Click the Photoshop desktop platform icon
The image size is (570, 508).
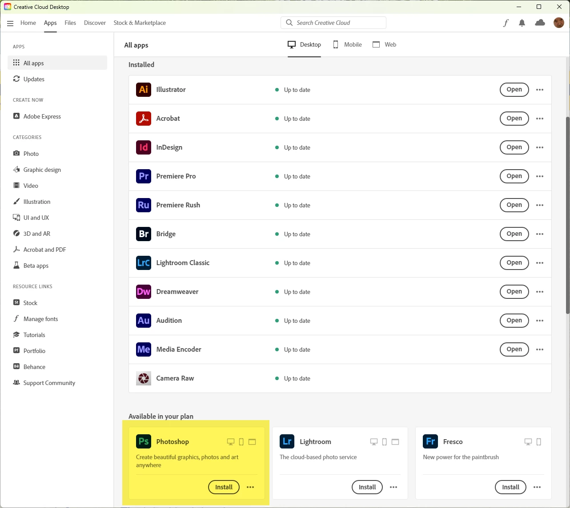pos(230,442)
